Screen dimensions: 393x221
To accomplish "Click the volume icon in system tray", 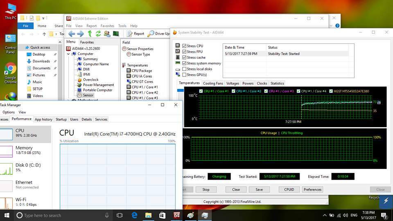I will (346, 215).
